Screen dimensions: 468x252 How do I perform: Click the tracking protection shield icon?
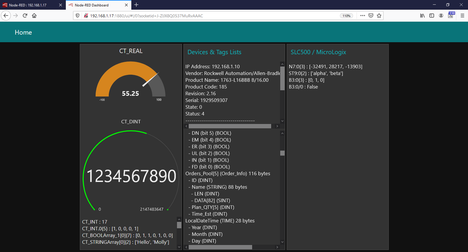(x=78, y=16)
